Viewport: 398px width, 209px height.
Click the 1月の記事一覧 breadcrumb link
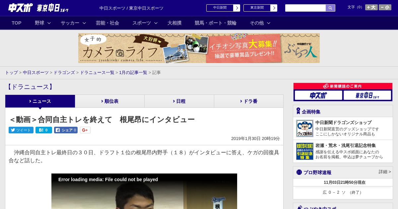[x=133, y=73]
